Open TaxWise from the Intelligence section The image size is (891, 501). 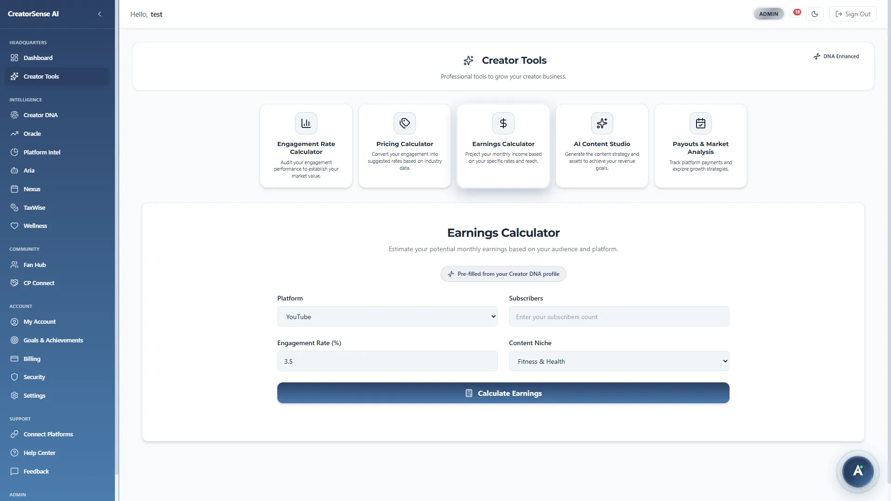[x=34, y=207]
